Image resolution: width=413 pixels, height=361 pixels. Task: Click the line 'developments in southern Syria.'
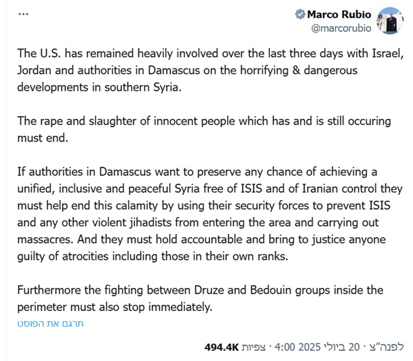coord(100,87)
